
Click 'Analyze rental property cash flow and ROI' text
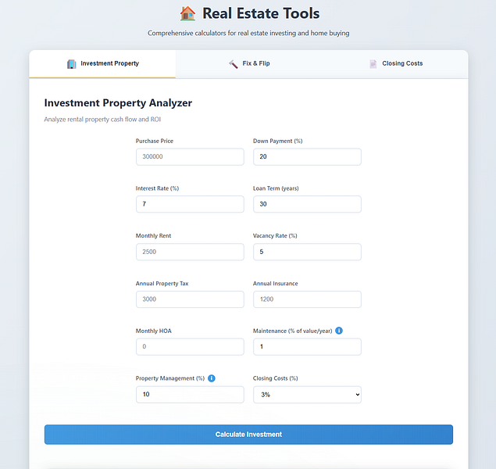[x=102, y=120]
